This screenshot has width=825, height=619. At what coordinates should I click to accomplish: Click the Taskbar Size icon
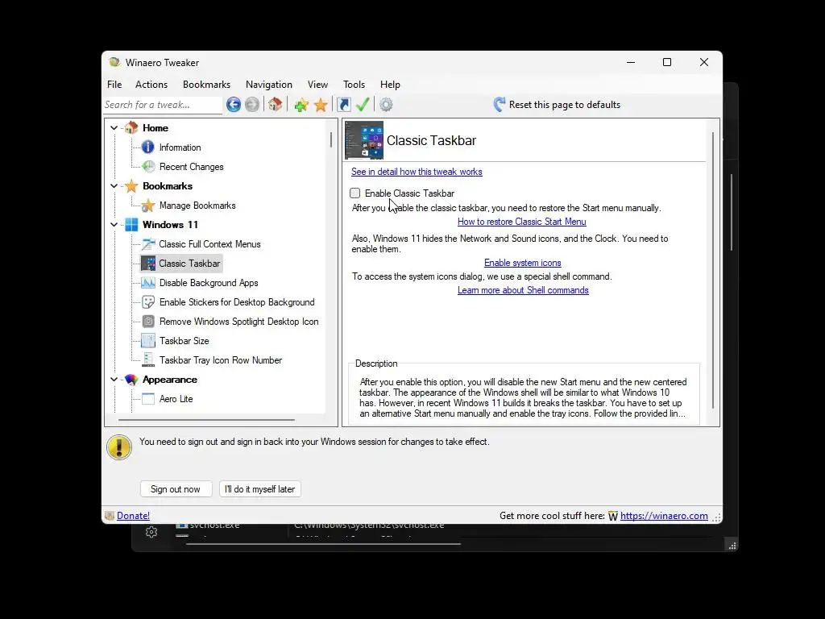(x=148, y=341)
